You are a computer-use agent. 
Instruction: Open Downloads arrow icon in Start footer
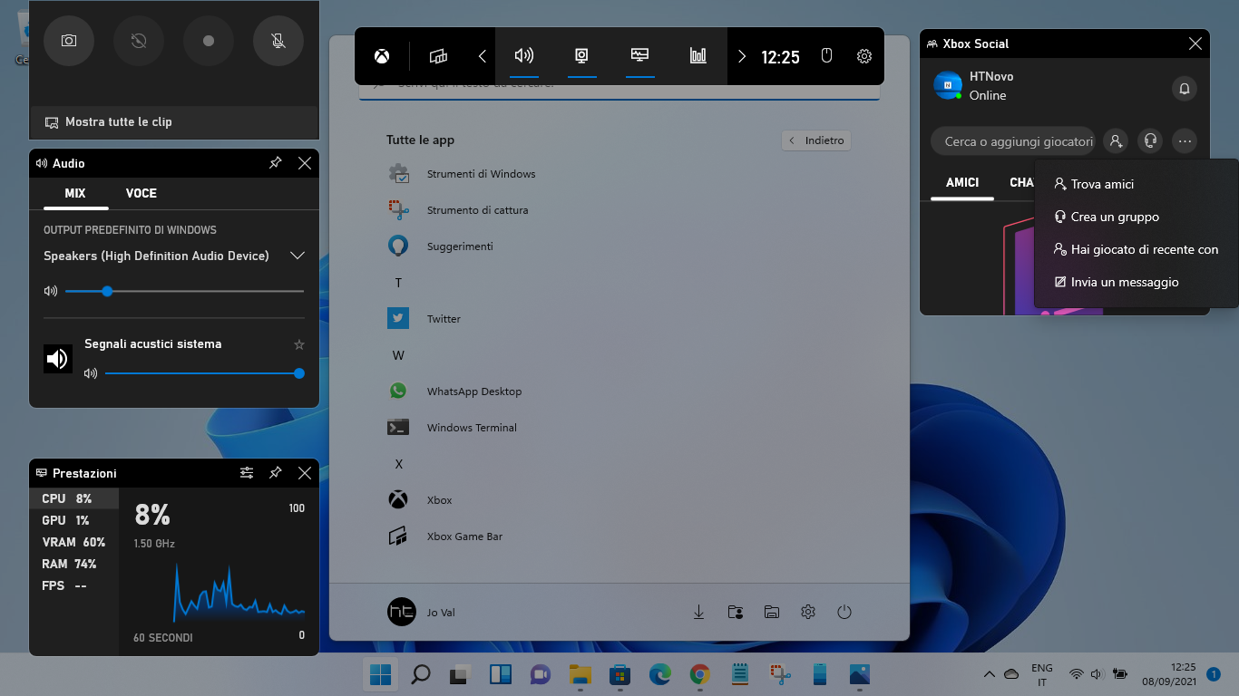pyautogui.click(x=699, y=612)
